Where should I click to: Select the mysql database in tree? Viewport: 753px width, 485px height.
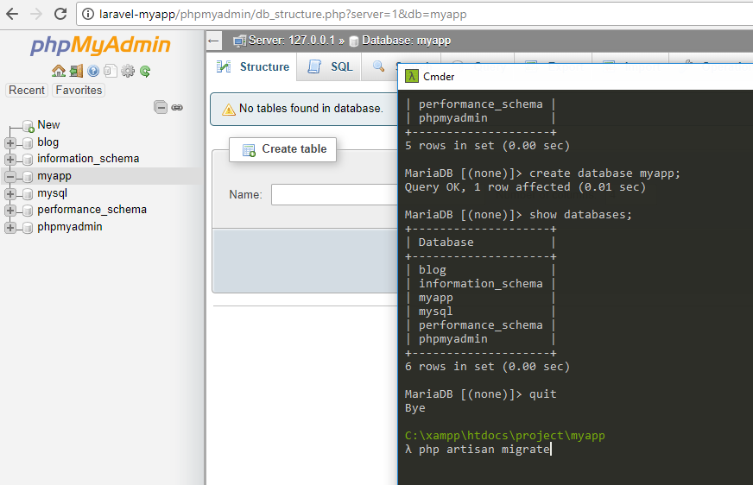click(x=52, y=193)
